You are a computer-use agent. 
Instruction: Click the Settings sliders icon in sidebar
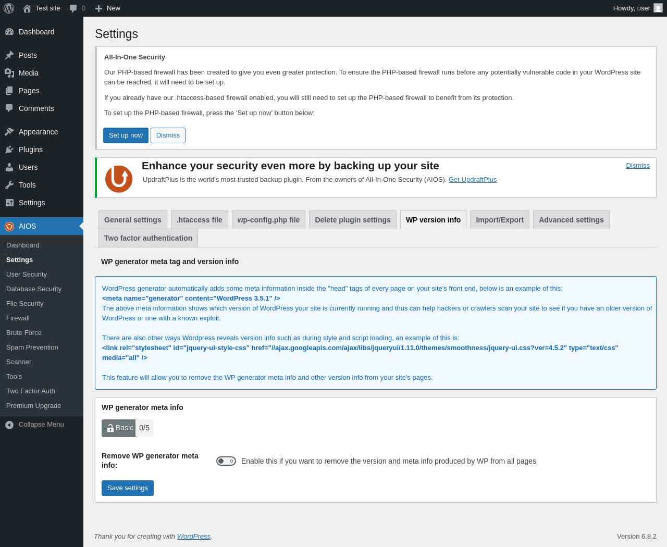coord(9,203)
